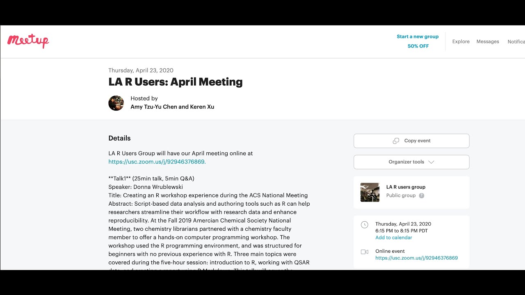Click the LA R Users: April Meeting title

tap(176, 82)
